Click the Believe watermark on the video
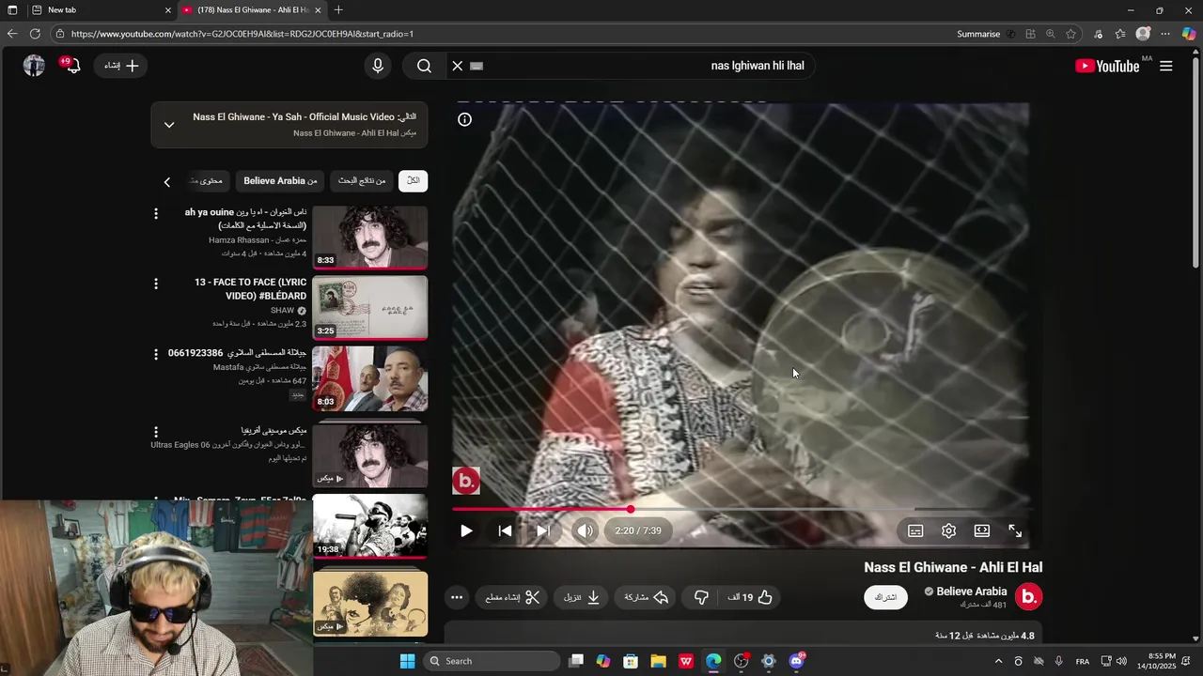1203x676 pixels. [x=466, y=481]
